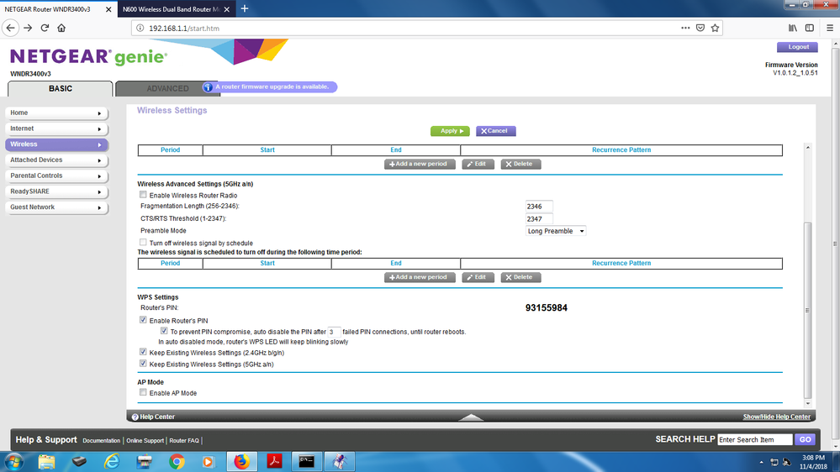Check Enable AP Mode
Screen dimensions: 840x472
(143, 392)
